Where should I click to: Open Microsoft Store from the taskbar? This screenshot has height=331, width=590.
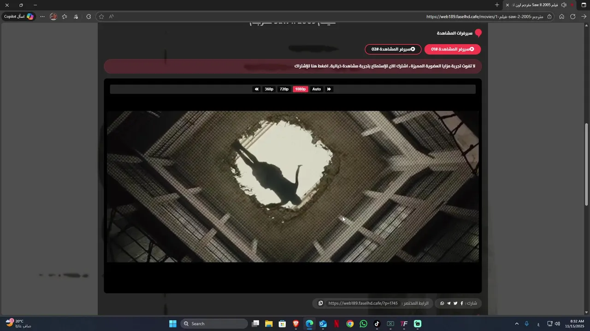click(x=282, y=324)
